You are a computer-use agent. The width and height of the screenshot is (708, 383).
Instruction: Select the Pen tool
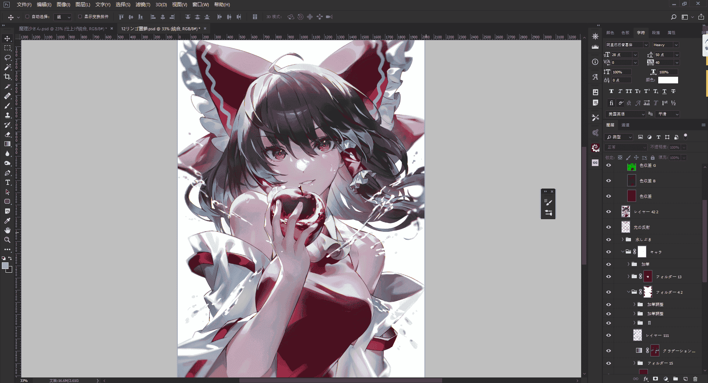tap(7, 173)
